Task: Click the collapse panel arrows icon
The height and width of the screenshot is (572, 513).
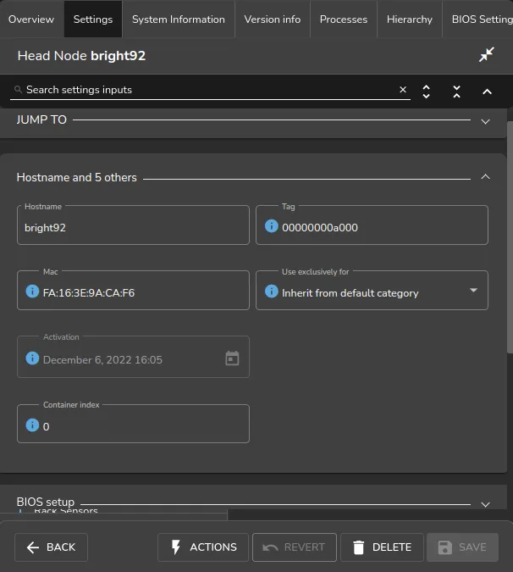Action: [487, 55]
